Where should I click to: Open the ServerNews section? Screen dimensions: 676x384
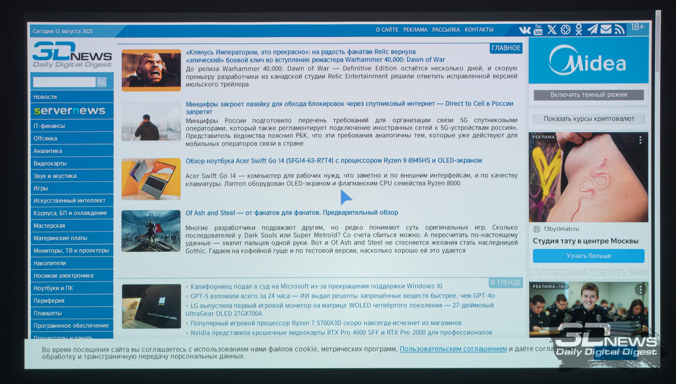(x=72, y=111)
